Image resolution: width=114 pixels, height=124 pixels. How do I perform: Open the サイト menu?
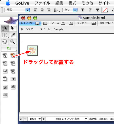click(104, 3)
